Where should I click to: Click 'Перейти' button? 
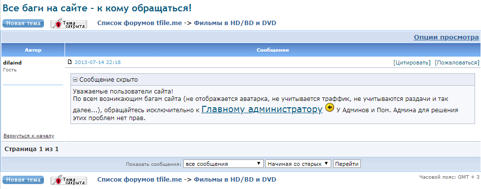pyautogui.click(x=347, y=164)
